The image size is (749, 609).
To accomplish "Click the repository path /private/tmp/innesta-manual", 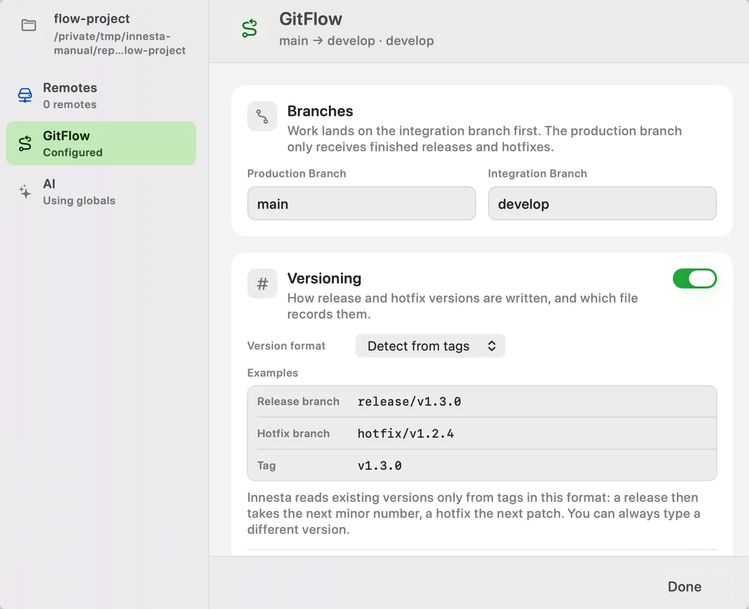I will [x=120, y=43].
